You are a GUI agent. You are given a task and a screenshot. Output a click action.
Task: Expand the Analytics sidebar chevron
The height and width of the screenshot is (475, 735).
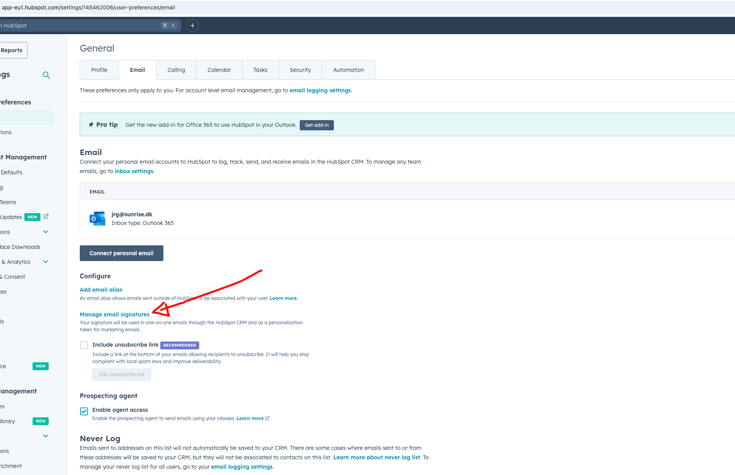pyautogui.click(x=46, y=262)
